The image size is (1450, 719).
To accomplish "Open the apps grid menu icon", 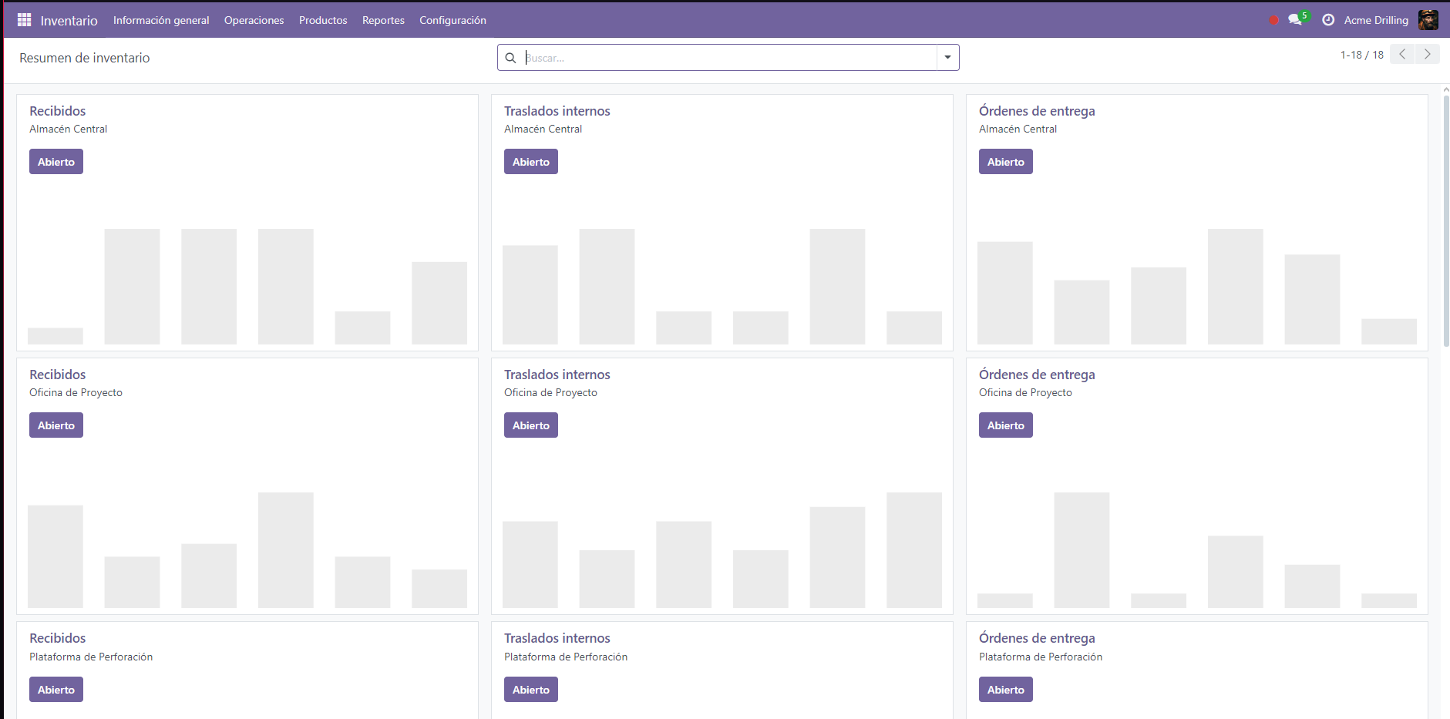I will 24,20.
